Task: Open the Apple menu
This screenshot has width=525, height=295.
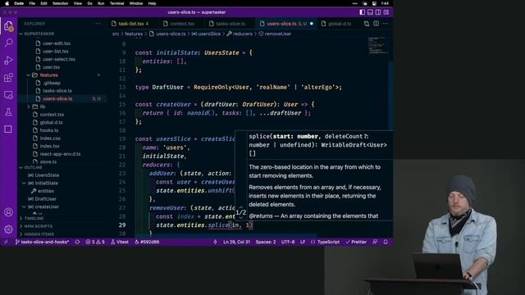Action: pos(7,3)
